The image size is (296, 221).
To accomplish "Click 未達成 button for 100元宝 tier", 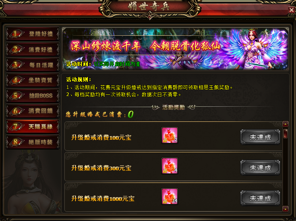I will (x=260, y=137).
